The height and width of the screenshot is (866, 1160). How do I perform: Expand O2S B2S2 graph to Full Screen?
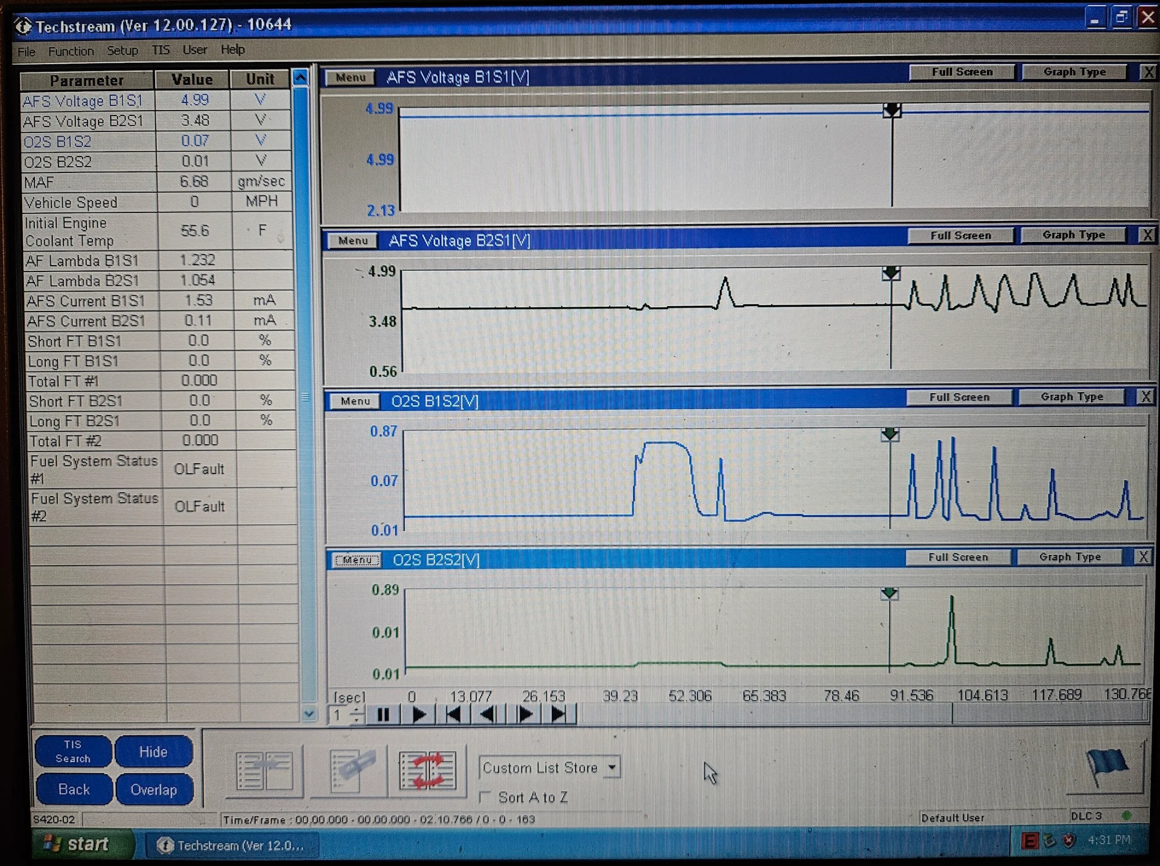(958, 557)
